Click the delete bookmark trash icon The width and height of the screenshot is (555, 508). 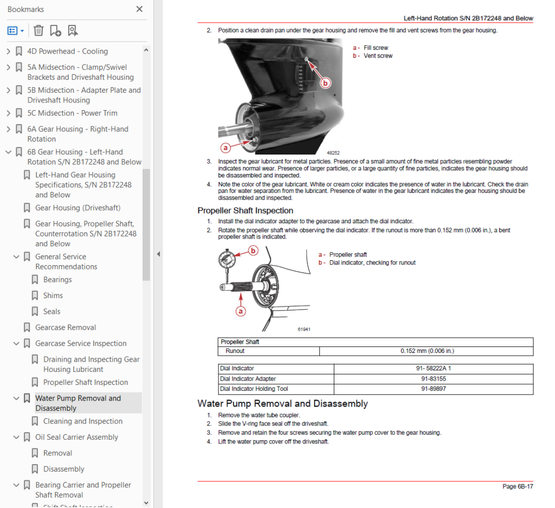click(x=38, y=31)
